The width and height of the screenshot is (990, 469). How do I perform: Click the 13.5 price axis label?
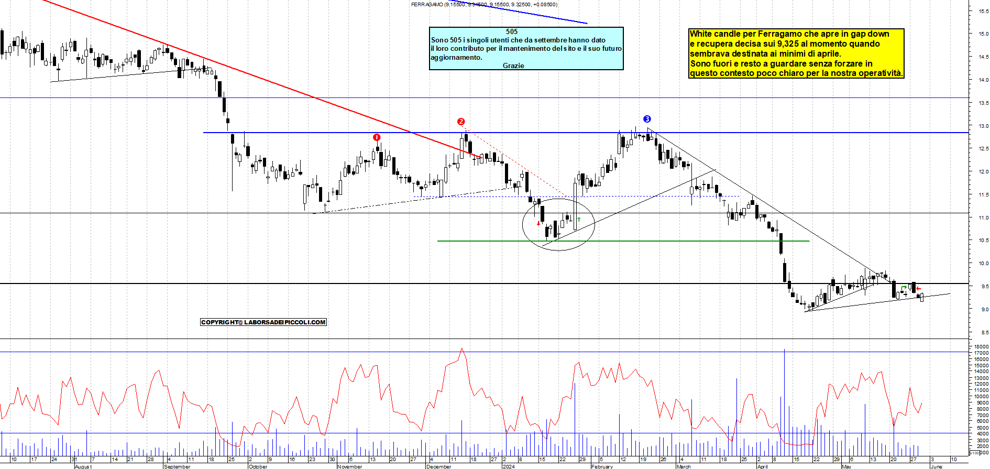[984, 103]
